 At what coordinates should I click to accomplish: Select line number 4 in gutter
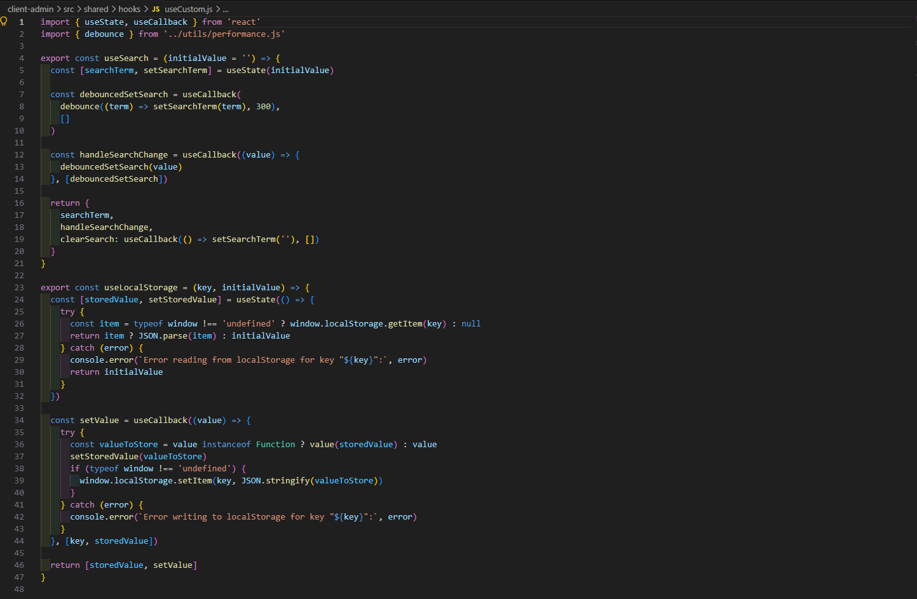21,58
